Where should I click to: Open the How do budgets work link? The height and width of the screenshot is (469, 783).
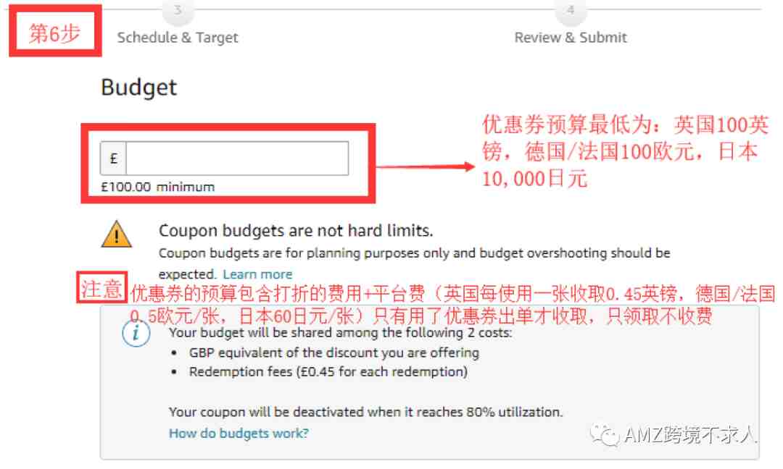[239, 433]
